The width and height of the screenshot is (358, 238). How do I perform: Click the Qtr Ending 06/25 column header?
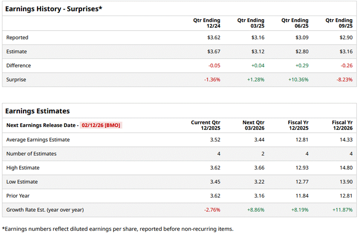click(295, 23)
